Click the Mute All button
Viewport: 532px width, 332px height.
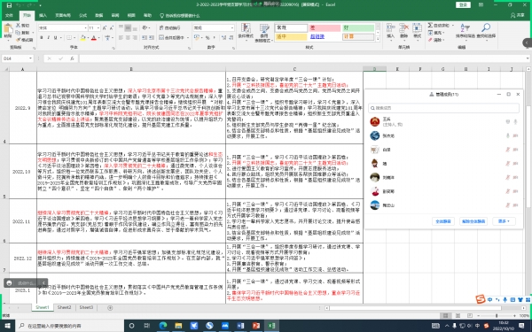click(443, 221)
